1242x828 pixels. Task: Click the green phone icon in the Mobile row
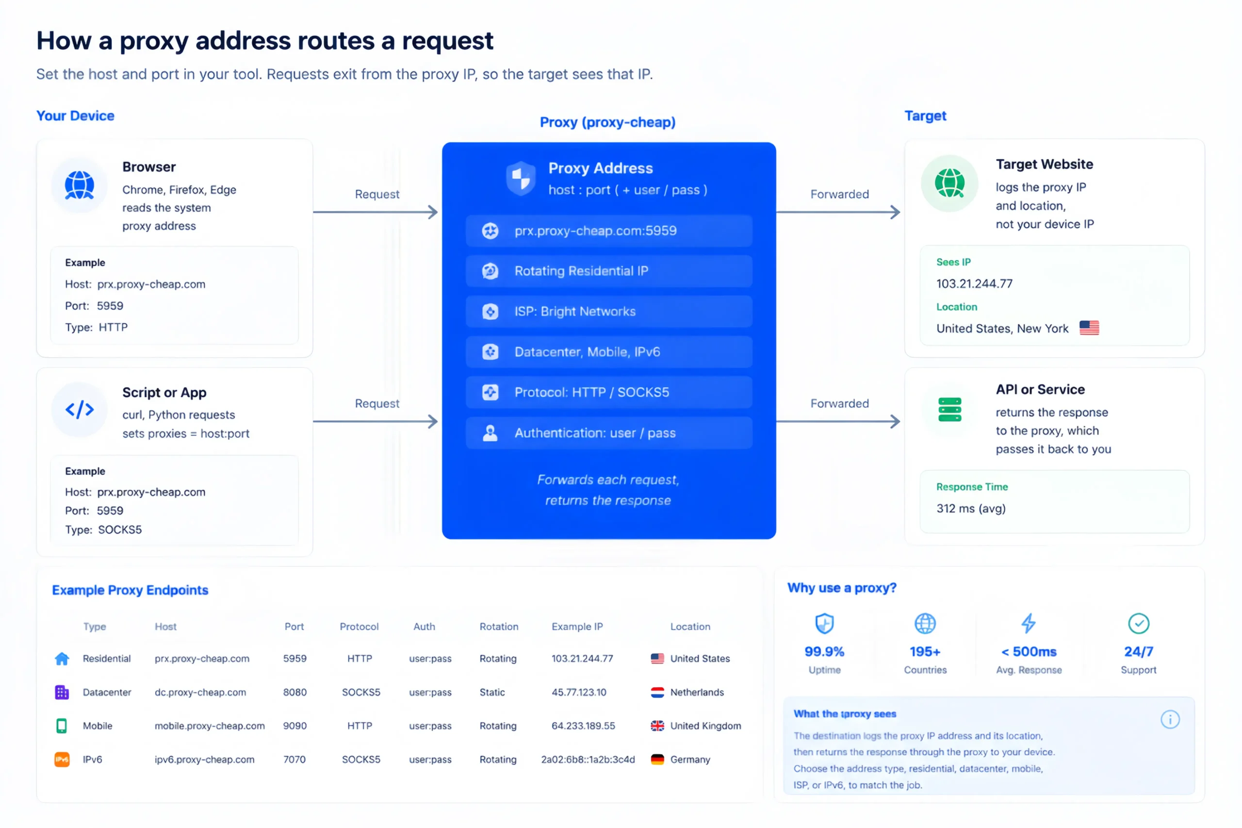62,726
